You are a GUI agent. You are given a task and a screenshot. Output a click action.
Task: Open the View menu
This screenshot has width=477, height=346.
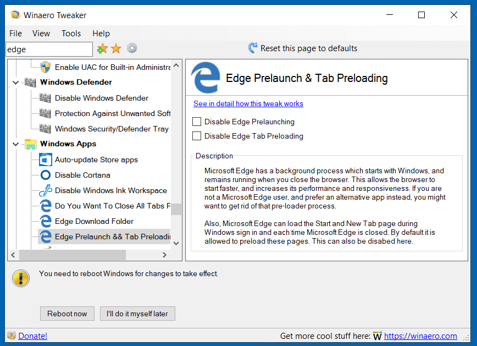41,34
